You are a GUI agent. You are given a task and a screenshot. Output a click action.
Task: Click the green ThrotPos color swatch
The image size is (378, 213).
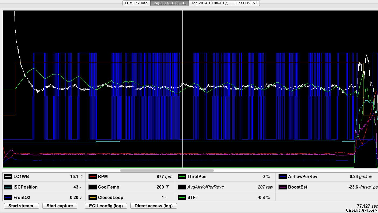coord(182,177)
